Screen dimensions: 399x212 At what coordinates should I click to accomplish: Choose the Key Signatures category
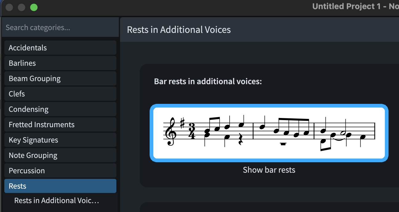pos(60,140)
